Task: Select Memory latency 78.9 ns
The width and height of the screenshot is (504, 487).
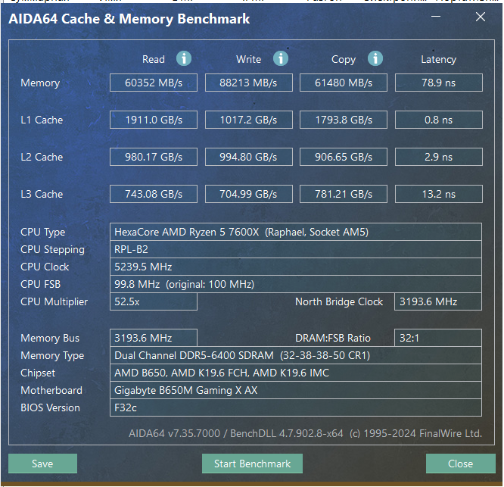Action: pos(439,83)
